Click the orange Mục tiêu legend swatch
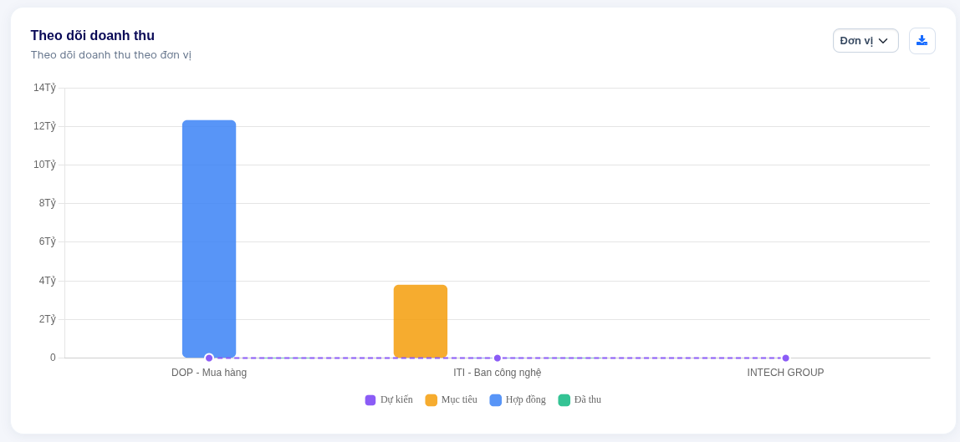960x442 pixels. pos(431,400)
